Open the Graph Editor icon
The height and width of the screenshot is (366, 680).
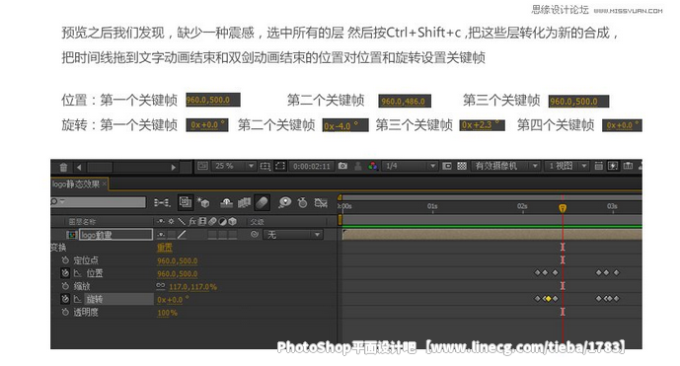(321, 202)
